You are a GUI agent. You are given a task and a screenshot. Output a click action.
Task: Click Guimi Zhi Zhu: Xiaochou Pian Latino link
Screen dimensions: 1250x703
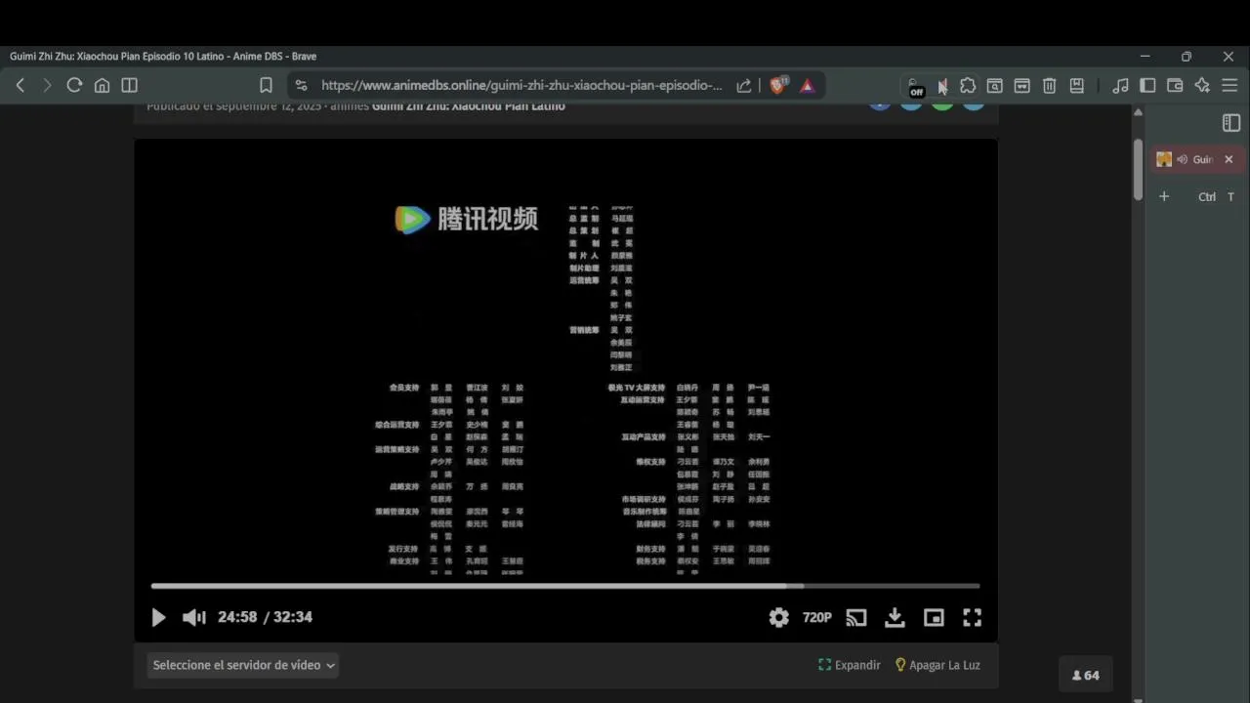469,105
